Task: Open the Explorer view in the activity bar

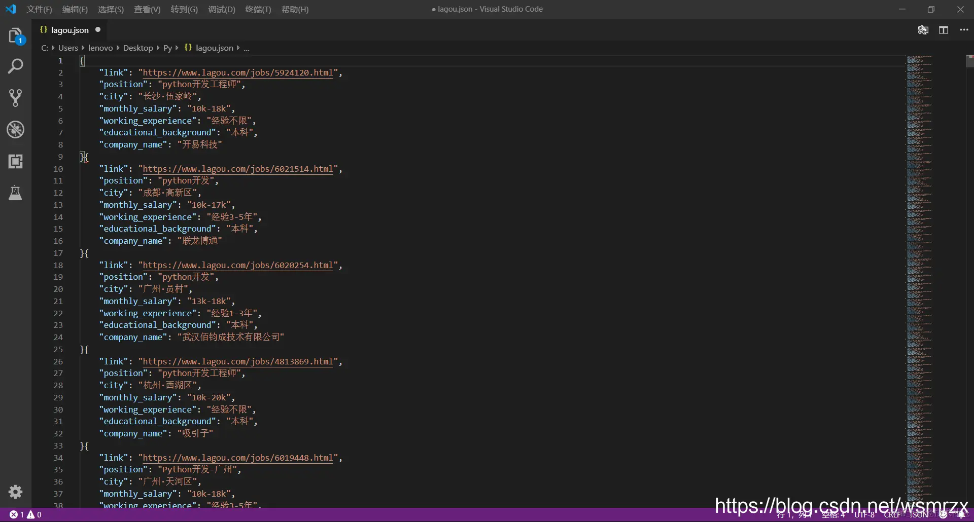Action: click(16, 35)
